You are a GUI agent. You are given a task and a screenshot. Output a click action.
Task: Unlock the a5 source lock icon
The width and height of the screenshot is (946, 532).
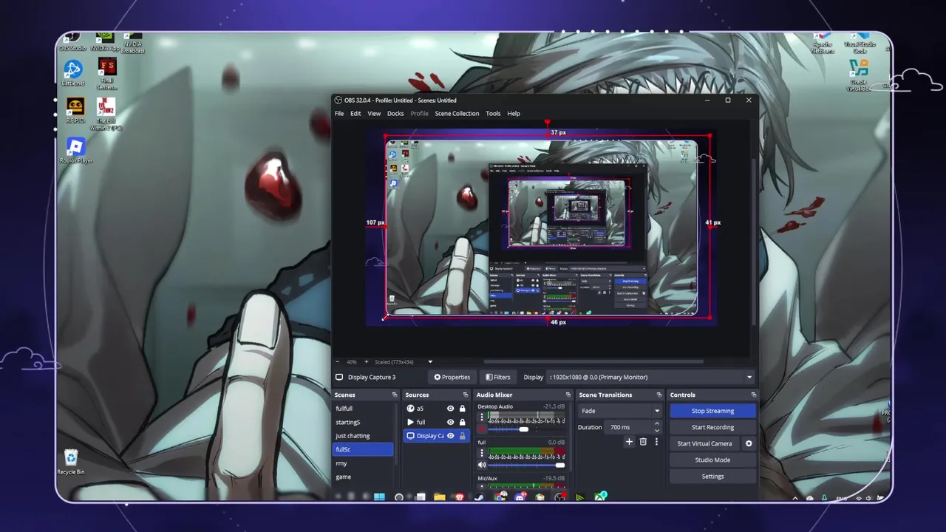(x=463, y=409)
